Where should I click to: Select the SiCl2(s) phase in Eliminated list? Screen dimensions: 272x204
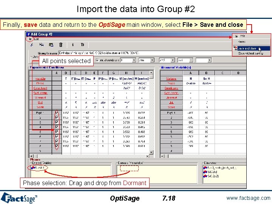tap(210, 172)
